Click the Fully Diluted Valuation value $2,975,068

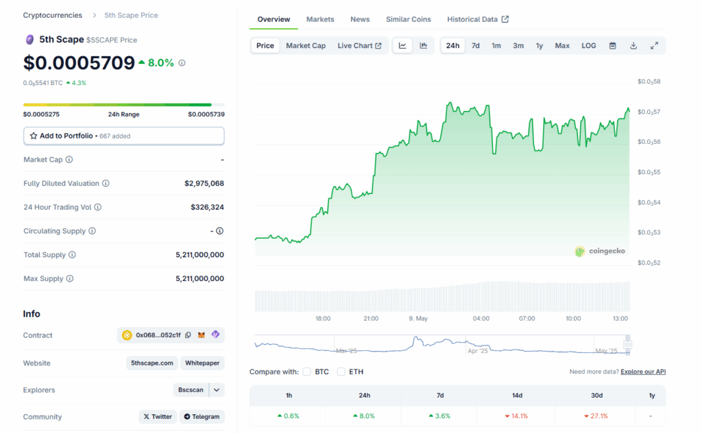tap(204, 183)
